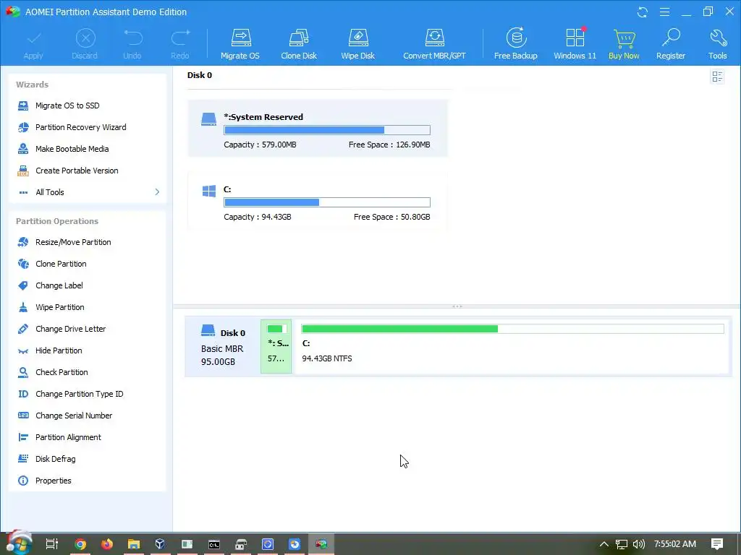Click the taskbar clock 7:55:02 AM
Image resolution: width=741 pixels, height=555 pixels.
(675, 544)
